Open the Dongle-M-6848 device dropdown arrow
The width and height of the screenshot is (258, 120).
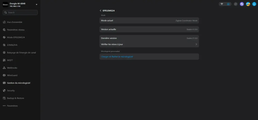point(37,5)
